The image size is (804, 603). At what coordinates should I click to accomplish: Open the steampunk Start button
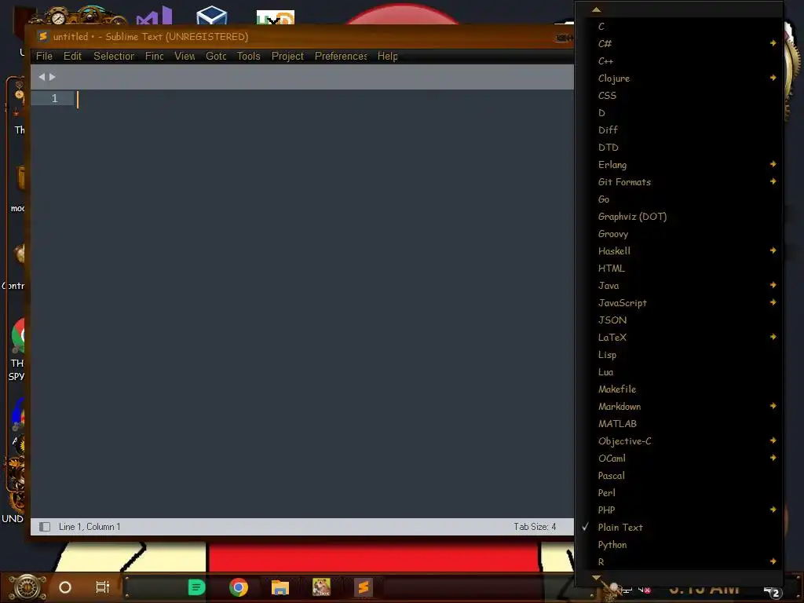coord(27,587)
